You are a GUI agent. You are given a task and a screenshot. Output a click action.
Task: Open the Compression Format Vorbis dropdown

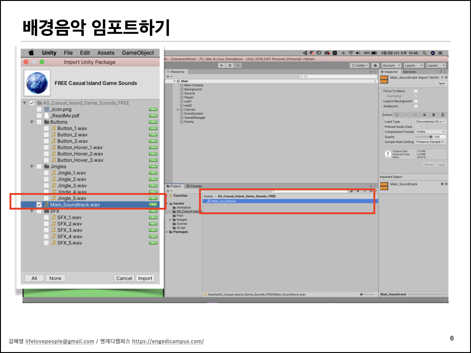click(431, 132)
